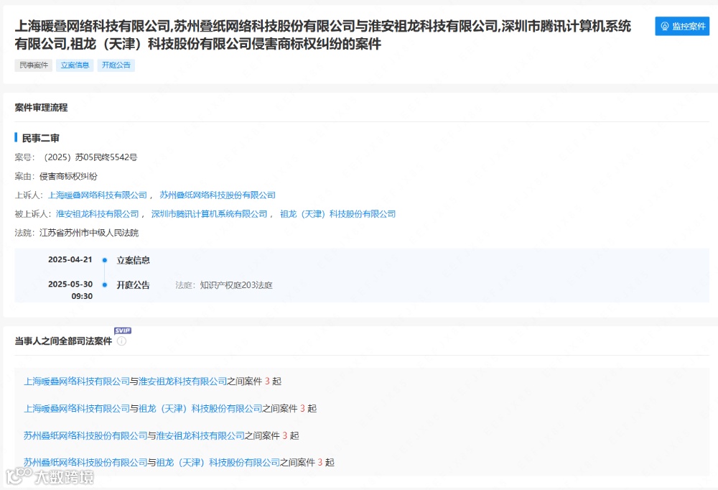Open appellee 淮安祖龙科技有限公司 link

(98, 214)
